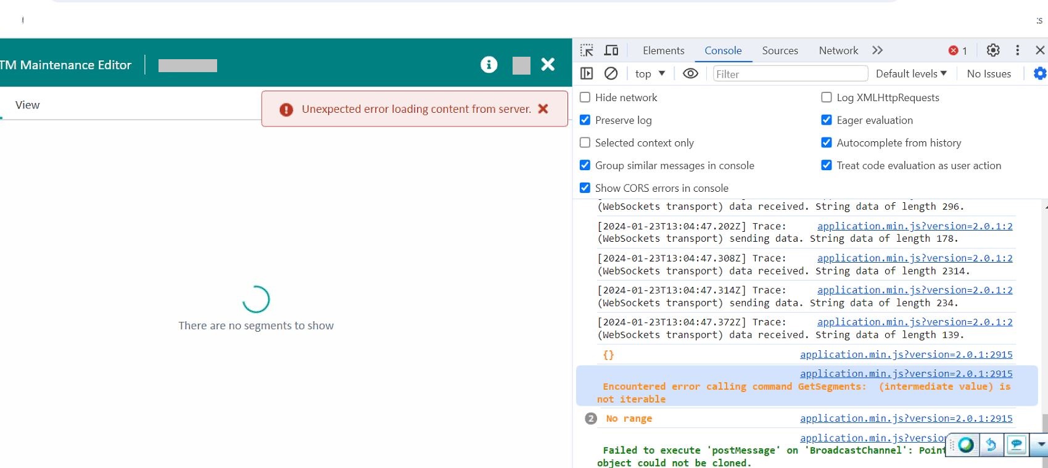
Task: Click the No Issues button
Action: tap(988, 74)
